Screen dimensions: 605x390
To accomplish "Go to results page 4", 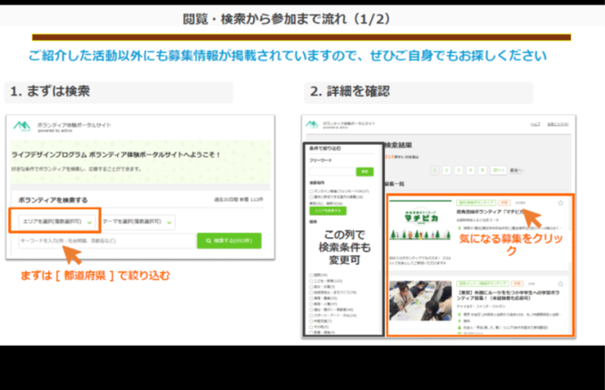I will 470,170.
